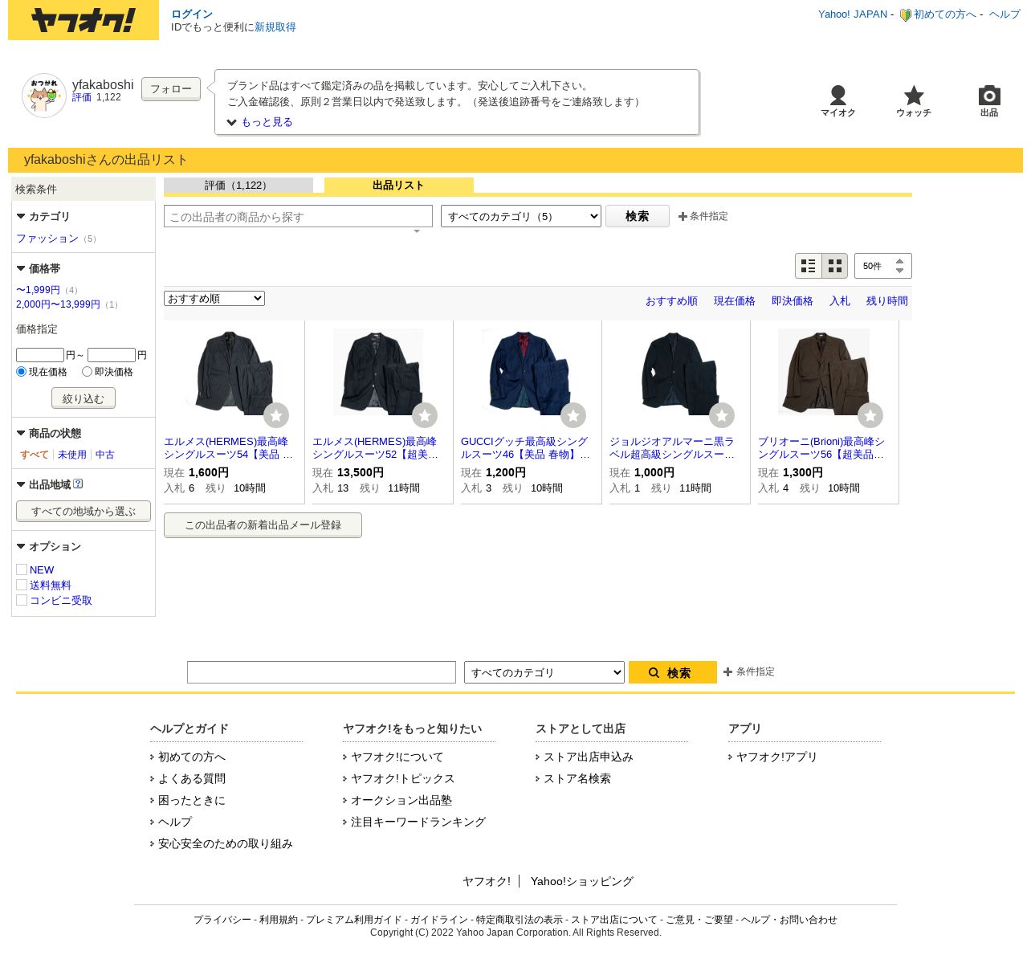
Task: Sort by 残り時間 link
Action: [x=887, y=301]
